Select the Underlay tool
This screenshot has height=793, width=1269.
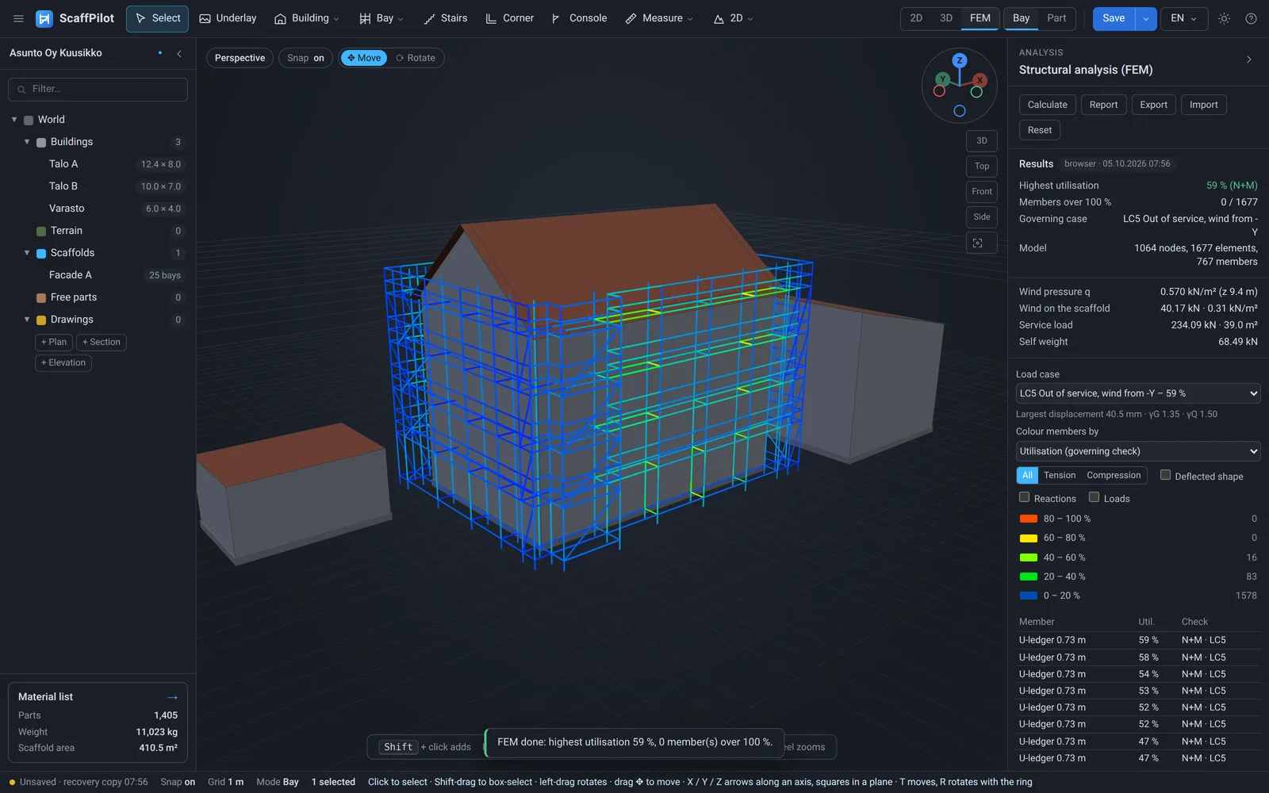[x=228, y=18]
